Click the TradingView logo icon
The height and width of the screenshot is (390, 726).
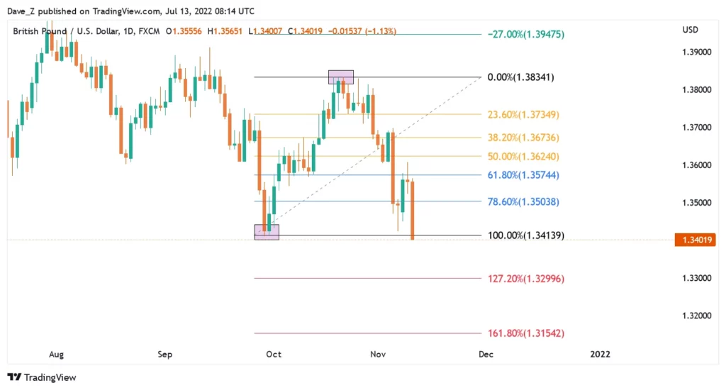13,377
